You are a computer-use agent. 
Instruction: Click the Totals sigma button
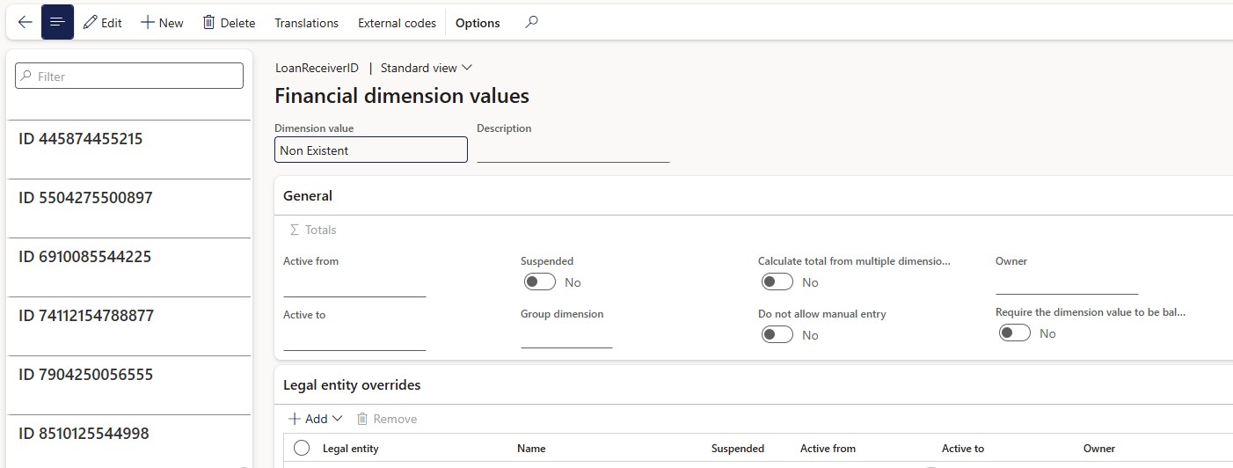(x=314, y=230)
